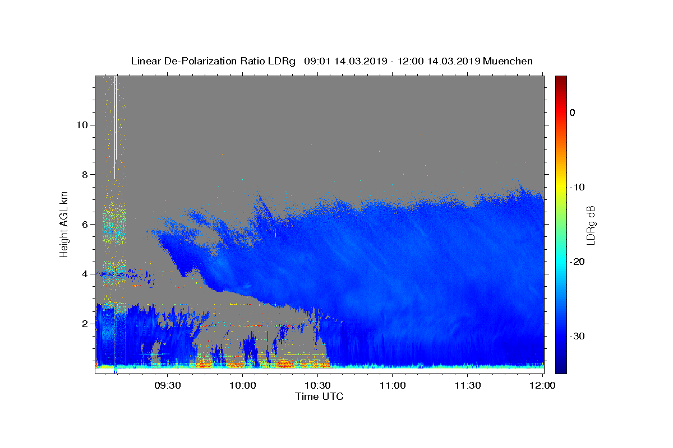
Task: Click the 'LDRg dB' colorbar label
Action: (x=591, y=225)
